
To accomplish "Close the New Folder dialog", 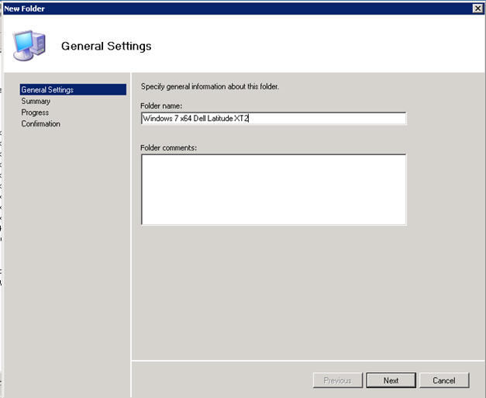I will 477,9.
